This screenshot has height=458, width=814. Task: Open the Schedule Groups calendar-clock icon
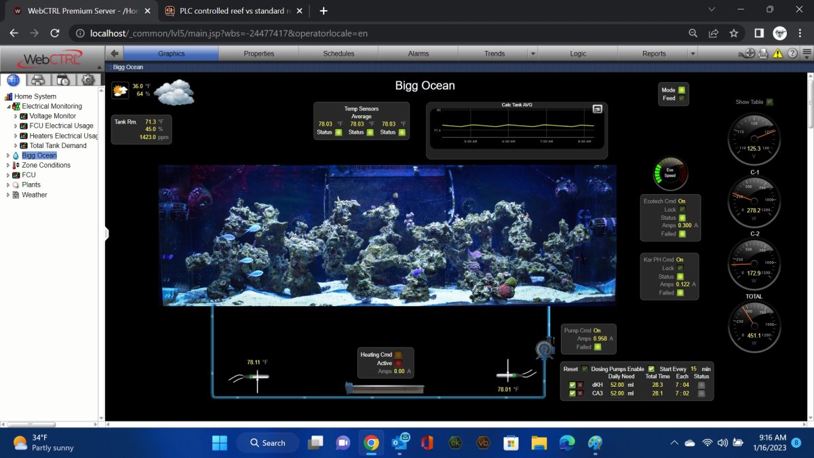pos(63,80)
